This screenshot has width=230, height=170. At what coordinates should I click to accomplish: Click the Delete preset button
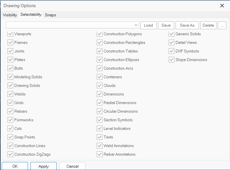tap(208, 25)
